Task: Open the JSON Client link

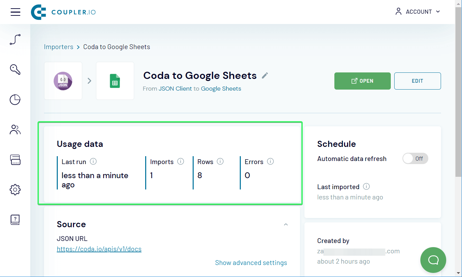Action: 175,89
